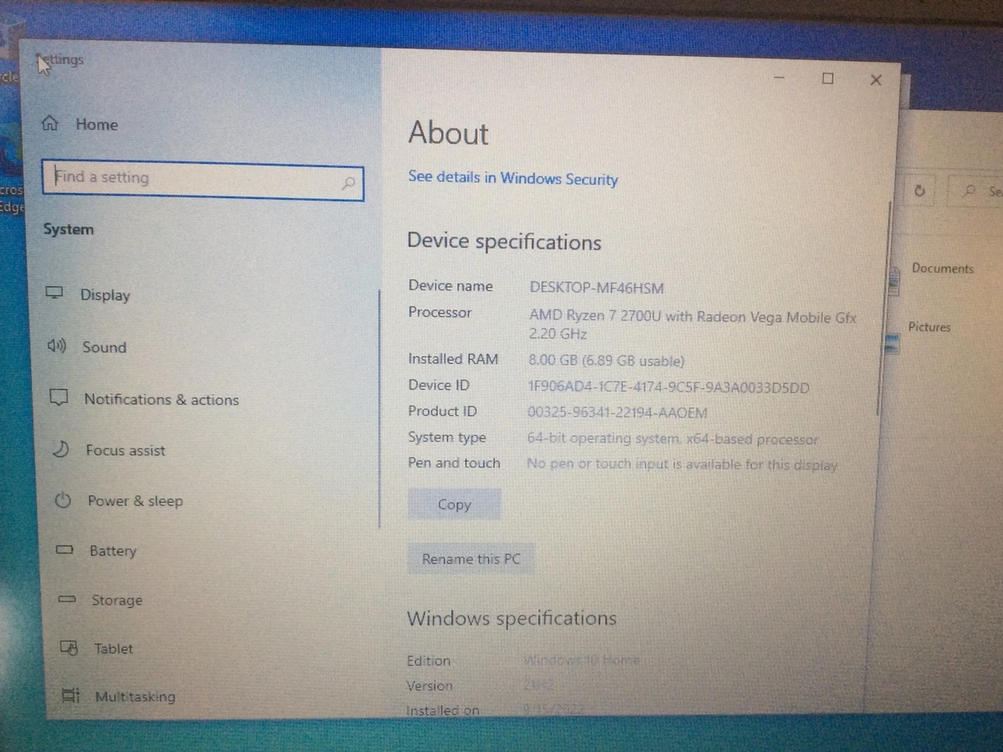The image size is (1003, 752).
Task: Click the refresh icon in File Explorer window
Action: [x=919, y=191]
